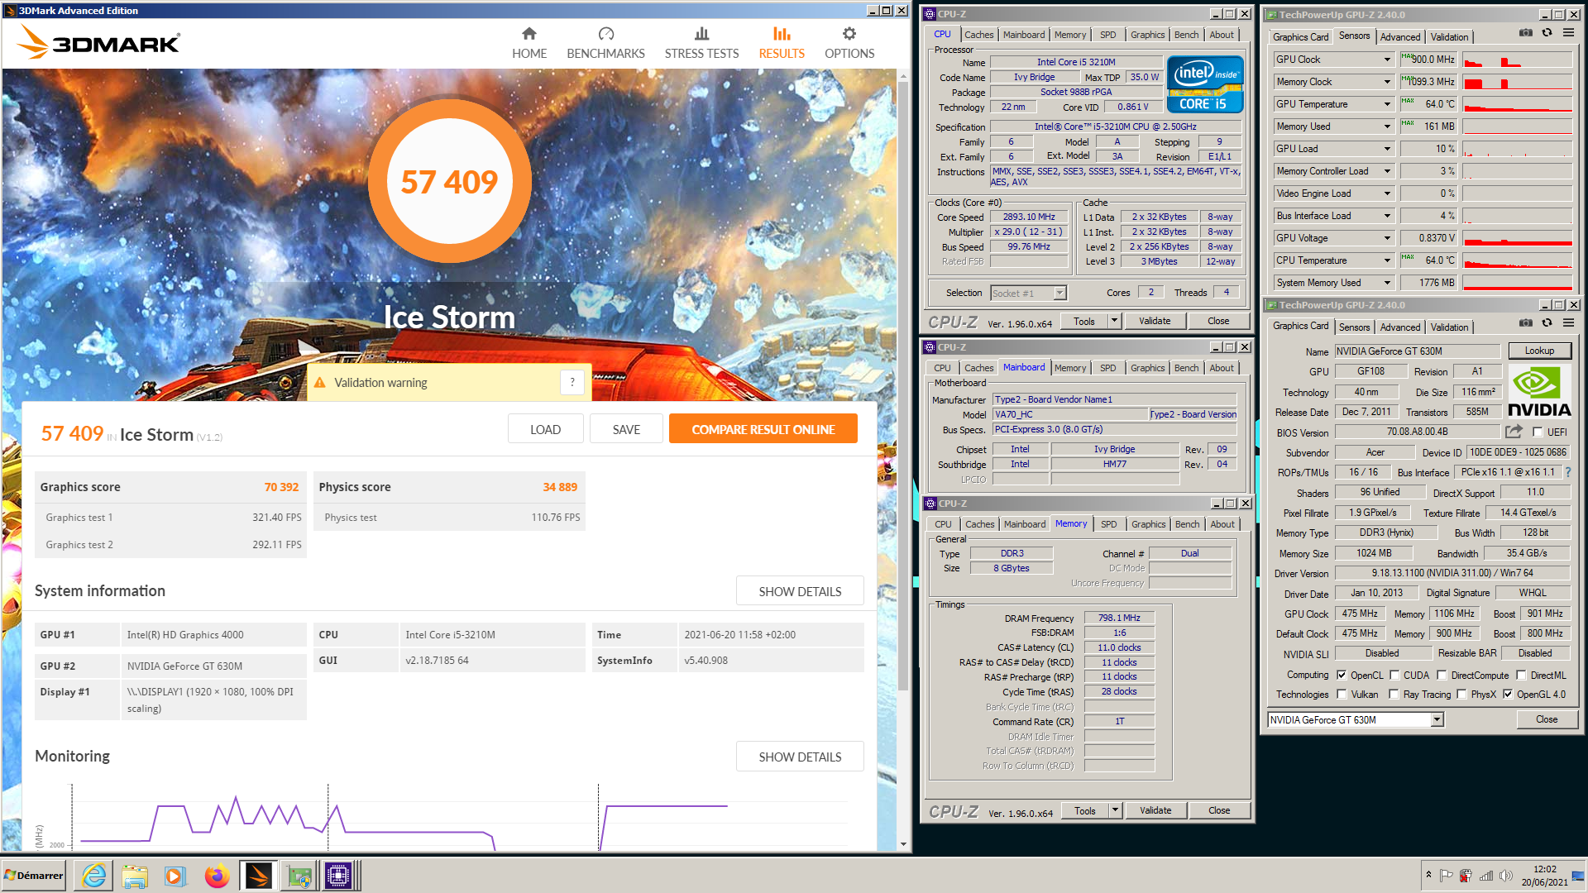This screenshot has width=1588, height=893.
Task: Open Windows Explorer folder from the taskbar
Action: coord(135,876)
